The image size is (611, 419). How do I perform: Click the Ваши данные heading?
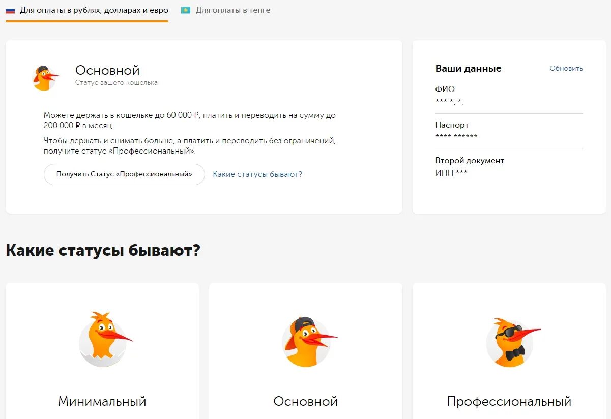(469, 69)
